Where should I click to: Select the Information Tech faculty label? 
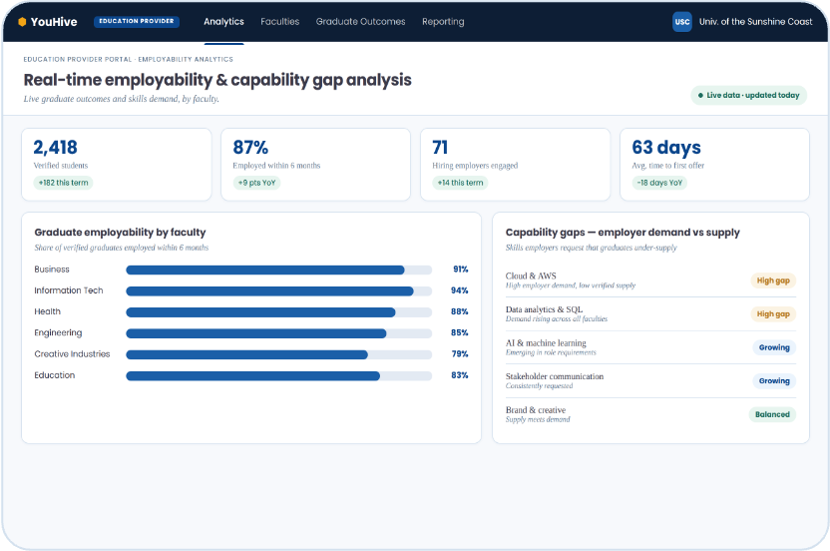[69, 290]
